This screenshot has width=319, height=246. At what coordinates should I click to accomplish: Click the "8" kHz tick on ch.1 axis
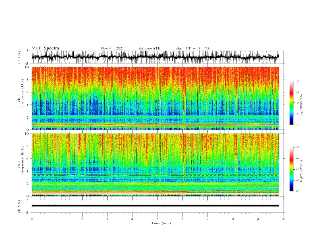click(x=28, y=80)
